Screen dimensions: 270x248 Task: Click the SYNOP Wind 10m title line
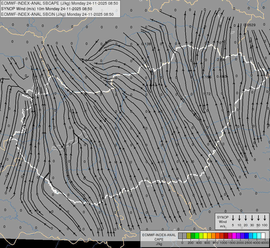47,9
